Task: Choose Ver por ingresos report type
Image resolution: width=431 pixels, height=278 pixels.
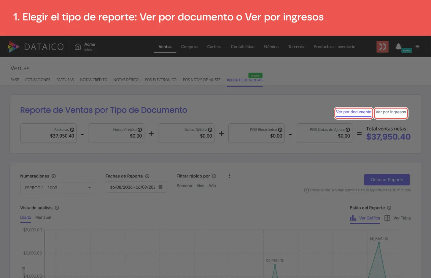Action: 391,112
